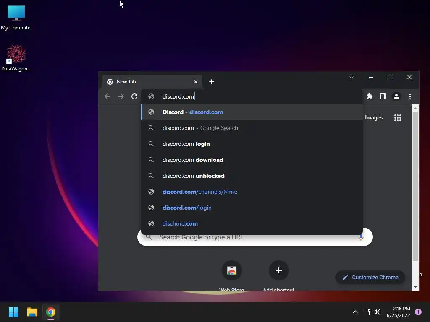Open the tab search dropdown chevron
The image size is (430, 322).
click(351, 77)
